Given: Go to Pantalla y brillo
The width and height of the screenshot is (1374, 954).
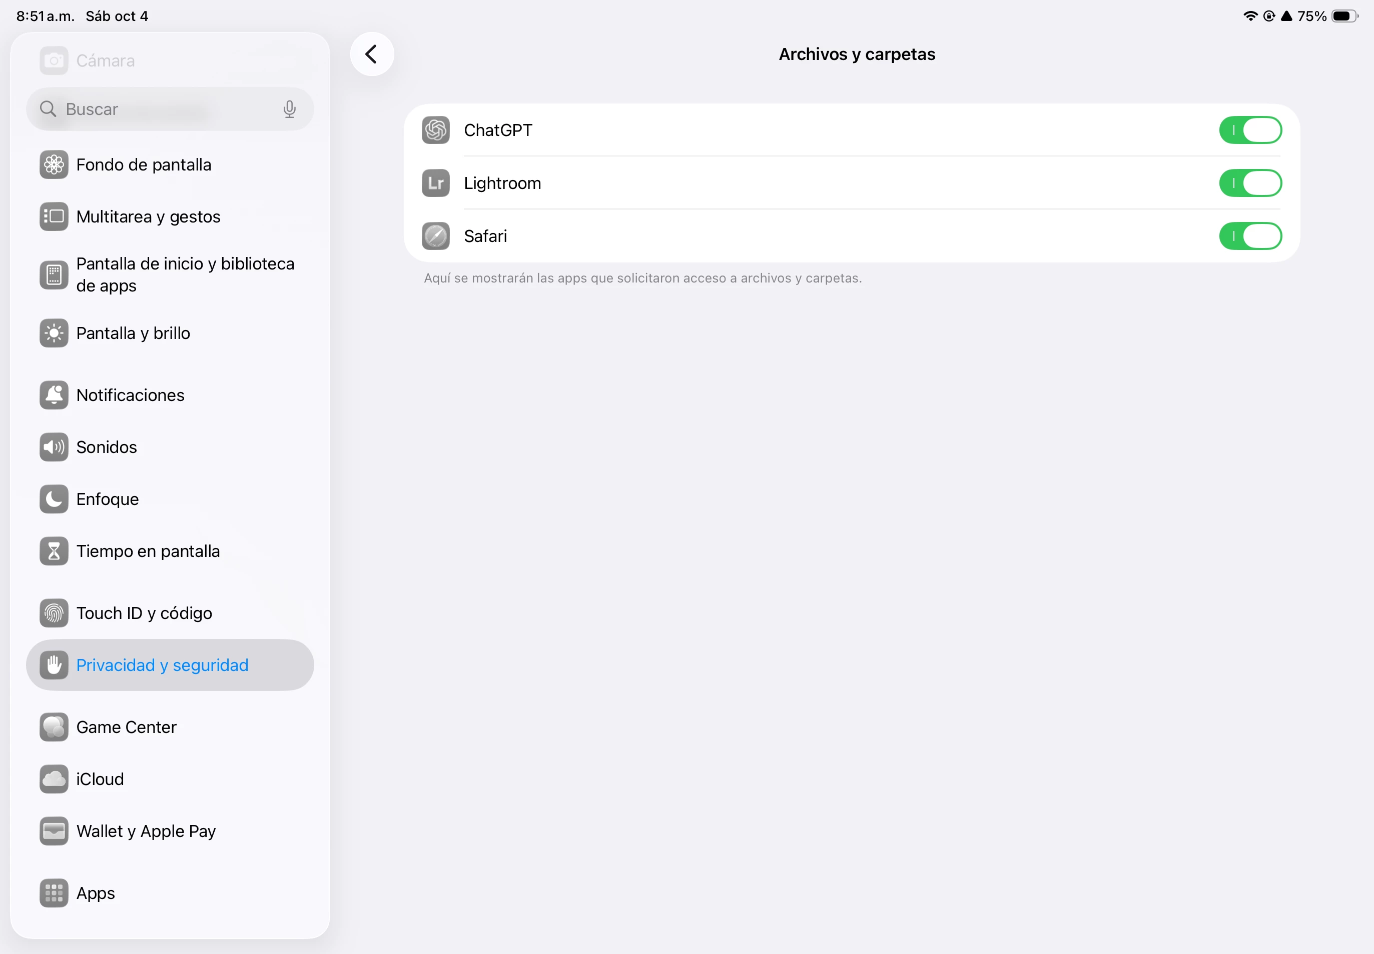Looking at the screenshot, I should click(x=133, y=333).
